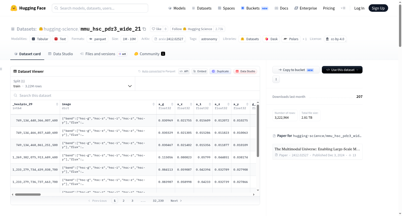Click sort icon on _healpix_29 column
This screenshot has height=216, width=402.
point(57,104)
